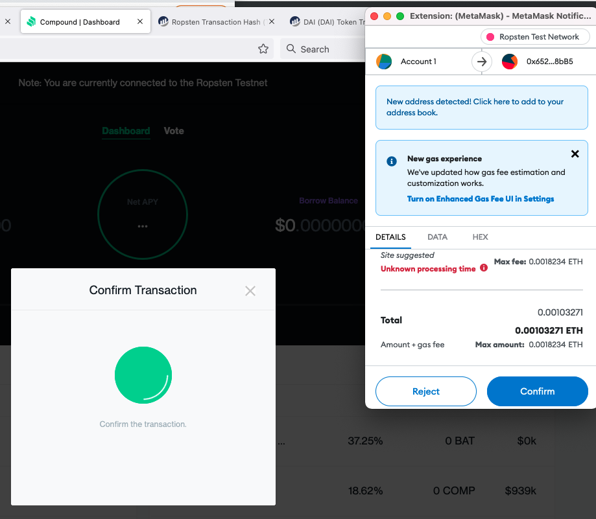Click the info icon in New gas experience box
The height and width of the screenshot is (519, 596).
point(392,161)
